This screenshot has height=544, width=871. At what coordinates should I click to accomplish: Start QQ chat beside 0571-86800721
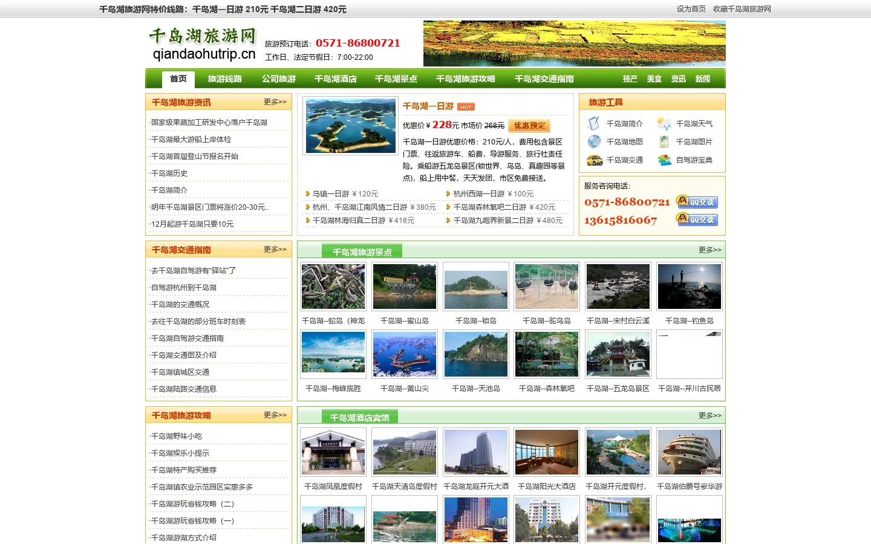click(x=697, y=202)
